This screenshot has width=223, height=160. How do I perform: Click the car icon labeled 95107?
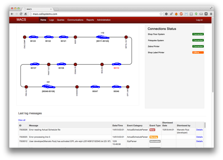(x=35, y=64)
